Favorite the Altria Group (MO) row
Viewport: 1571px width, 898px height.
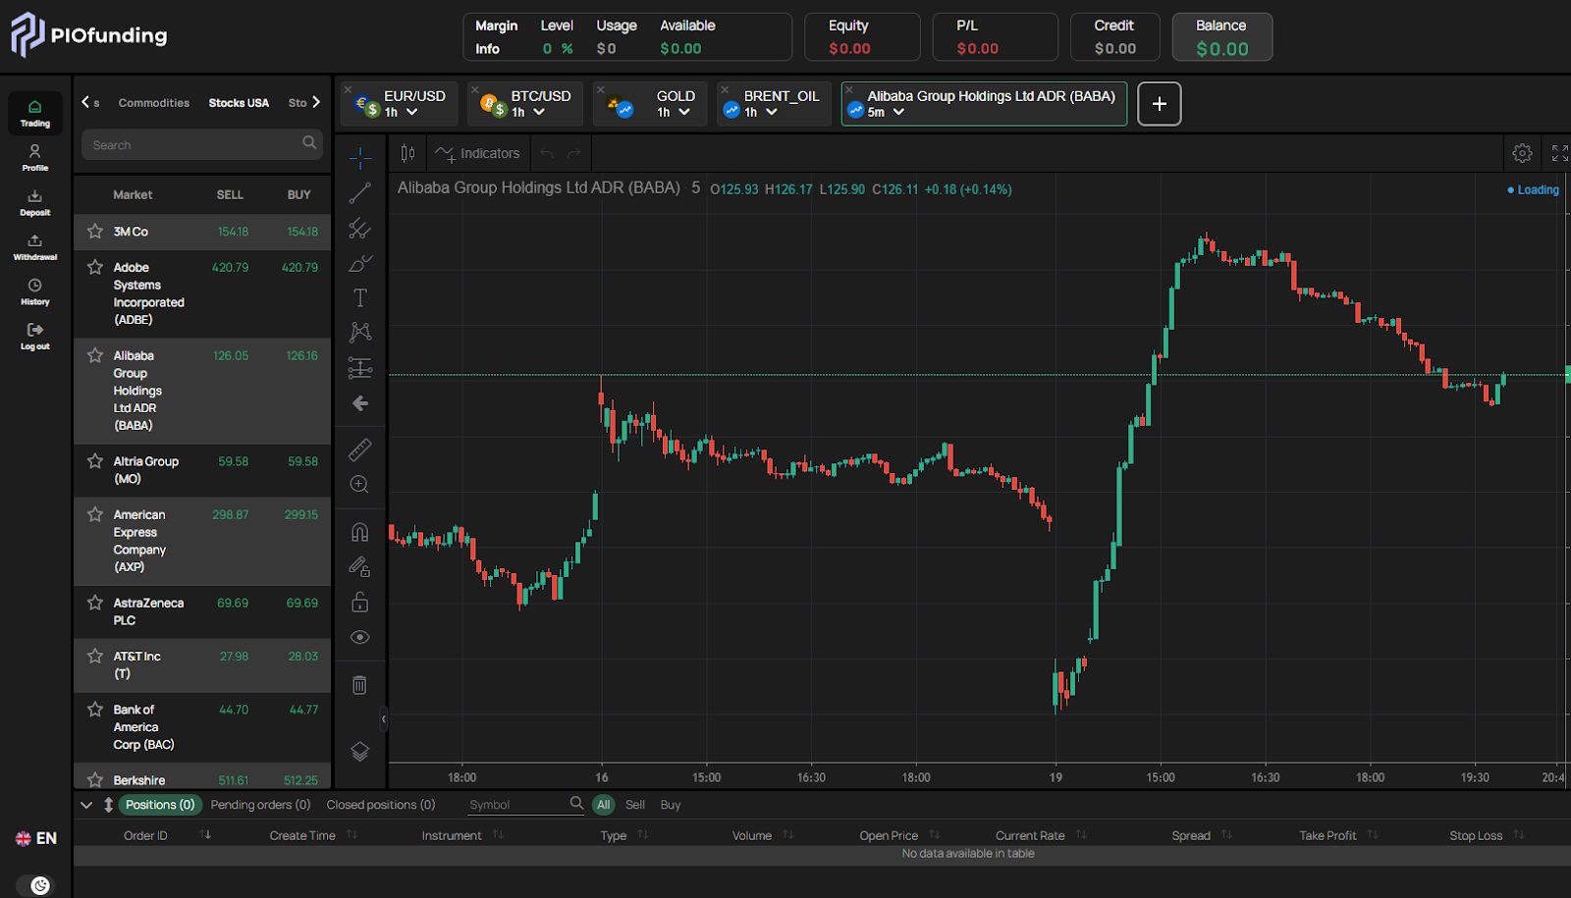95,461
